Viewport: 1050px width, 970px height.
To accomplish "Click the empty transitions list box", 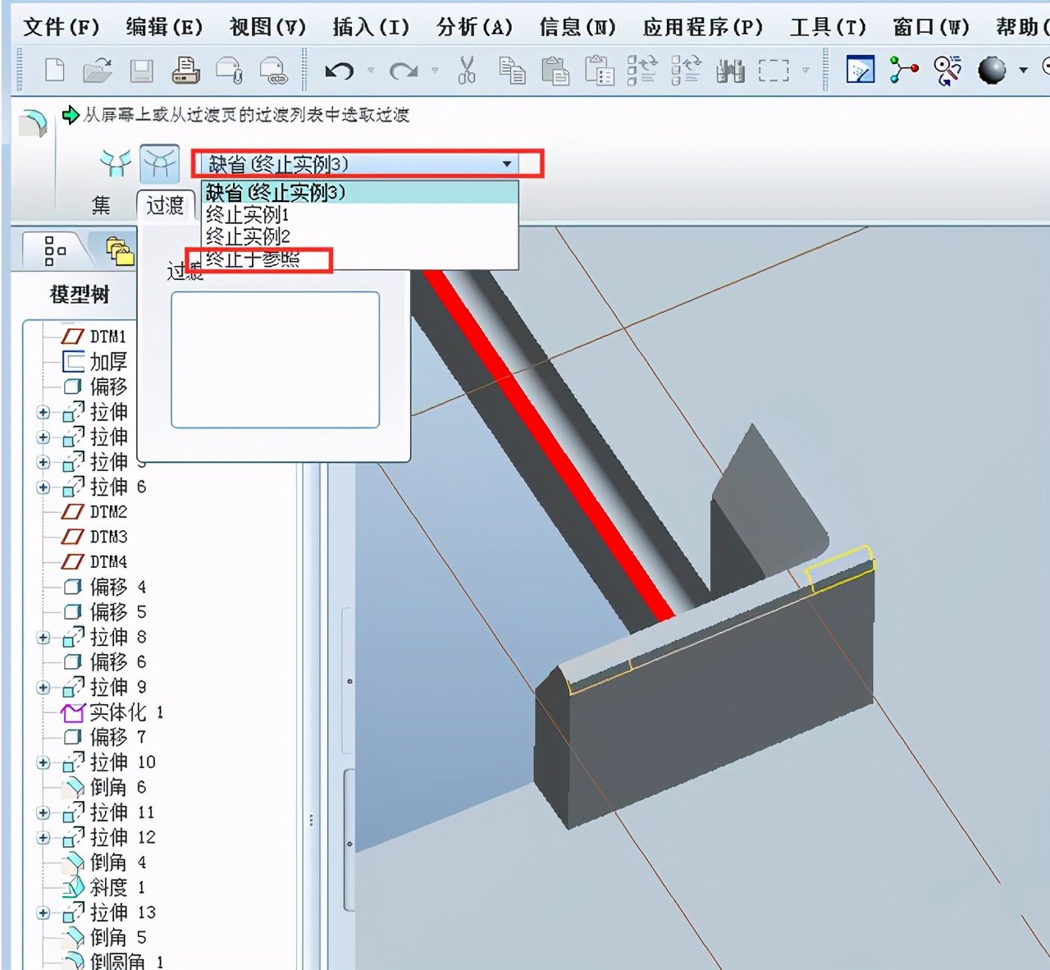I will [x=275, y=359].
